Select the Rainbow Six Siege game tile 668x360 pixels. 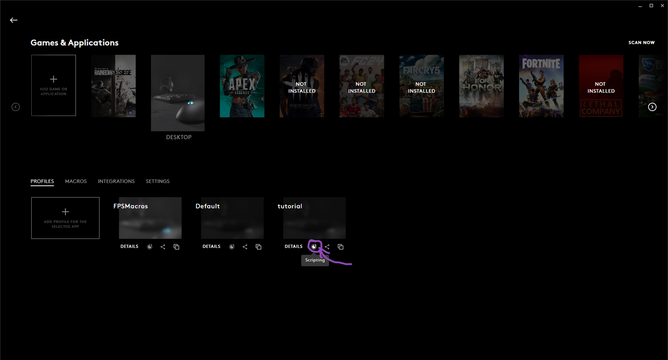coord(114,86)
